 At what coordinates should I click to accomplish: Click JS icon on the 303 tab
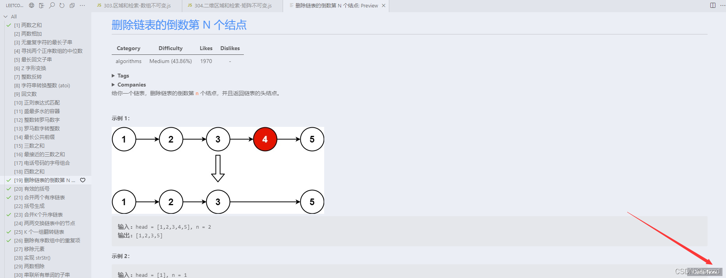click(x=99, y=5)
